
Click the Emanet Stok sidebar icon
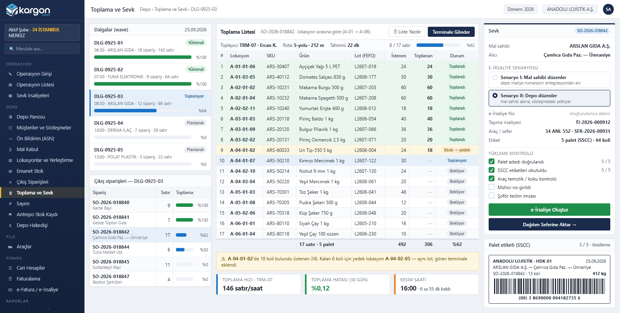tap(10, 171)
